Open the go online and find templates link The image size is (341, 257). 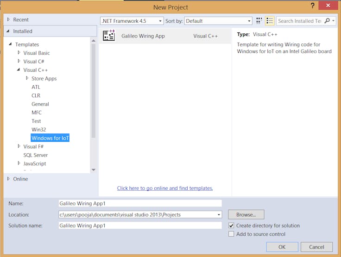click(165, 188)
